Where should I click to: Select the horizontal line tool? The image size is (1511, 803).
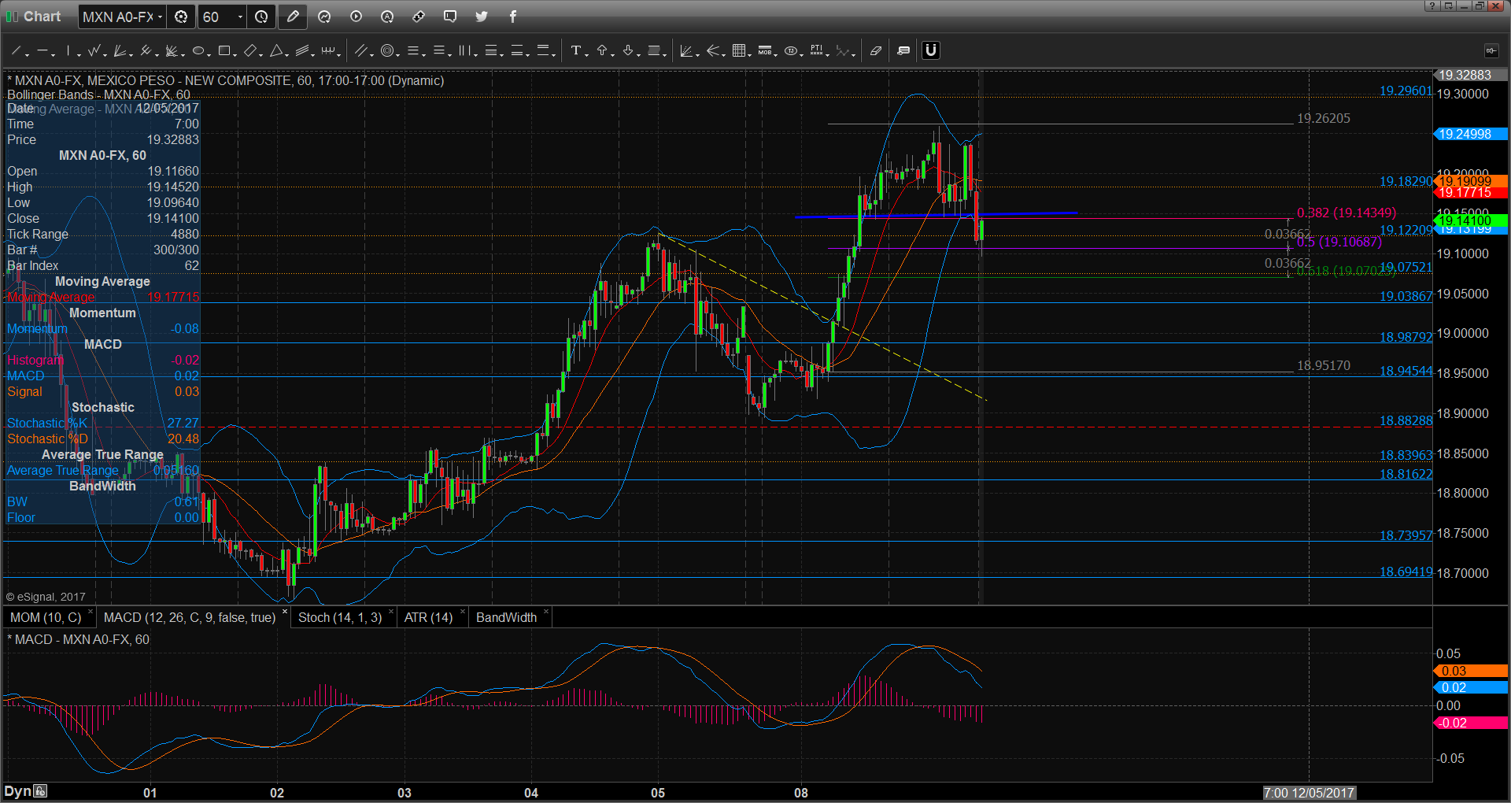[42, 51]
